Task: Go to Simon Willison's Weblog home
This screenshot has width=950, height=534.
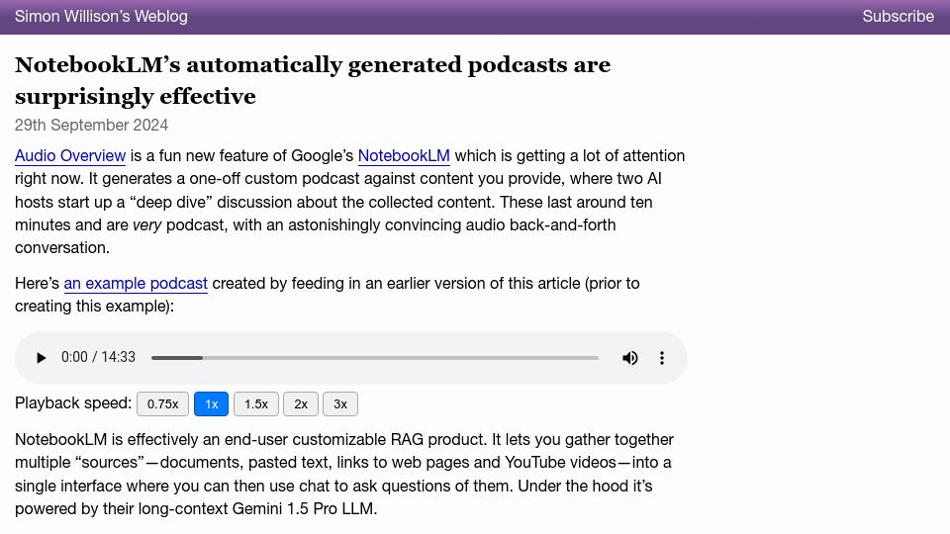Action: pyautogui.click(x=101, y=17)
